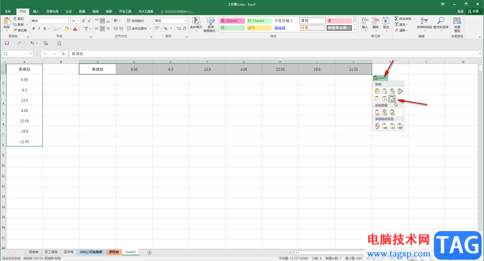This screenshot has width=484, height=261.
Task: Toggle align left
Action: [x=97, y=28]
